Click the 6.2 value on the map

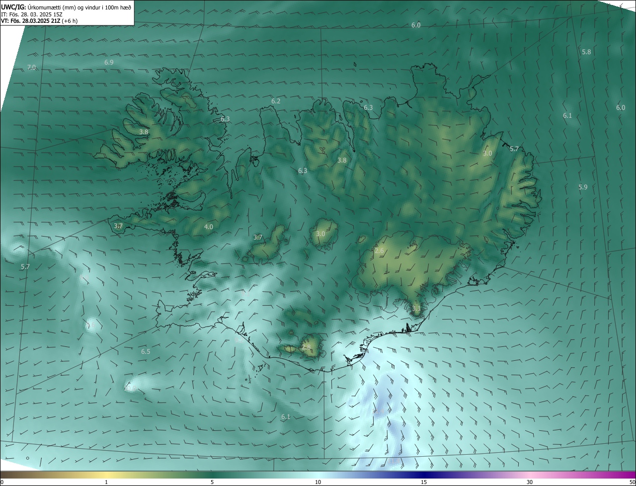click(x=276, y=101)
